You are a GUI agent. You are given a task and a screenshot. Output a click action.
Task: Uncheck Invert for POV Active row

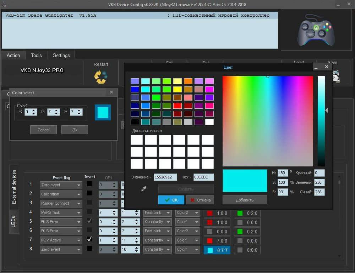coord(89,239)
